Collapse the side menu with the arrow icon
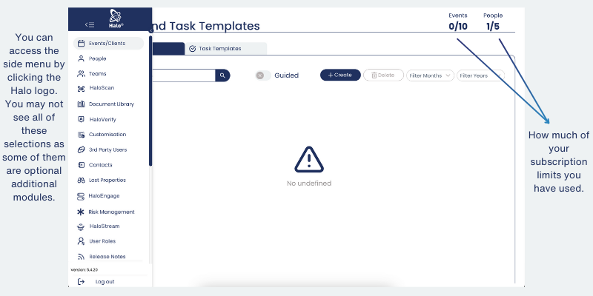This screenshot has height=296, width=593. 90,24
